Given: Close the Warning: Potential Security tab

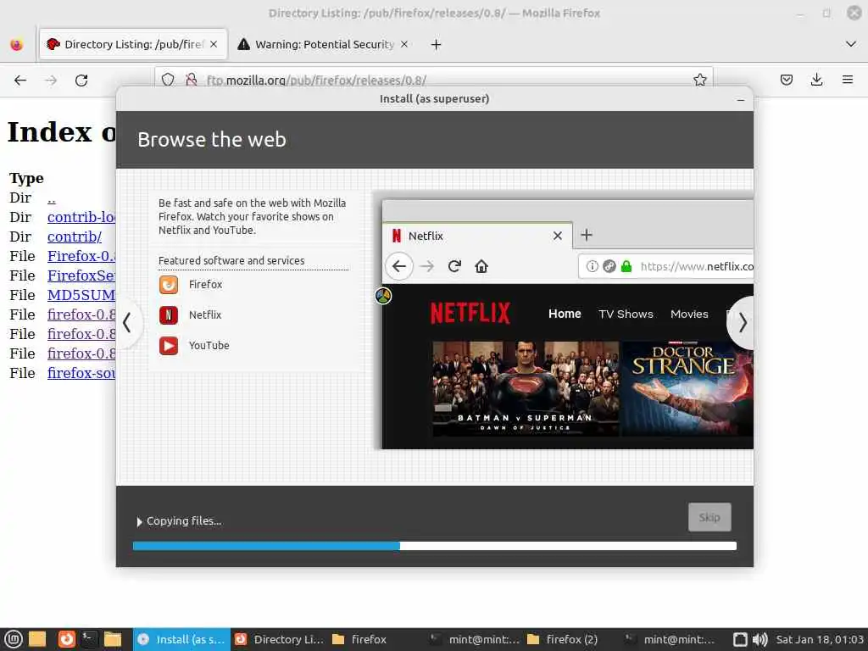Looking at the screenshot, I should point(404,44).
